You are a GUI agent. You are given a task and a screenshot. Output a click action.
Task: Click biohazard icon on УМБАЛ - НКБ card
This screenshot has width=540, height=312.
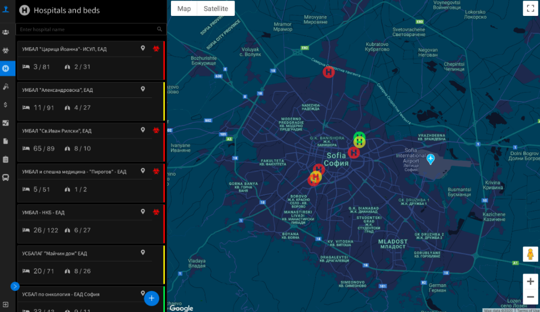pos(156,212)
